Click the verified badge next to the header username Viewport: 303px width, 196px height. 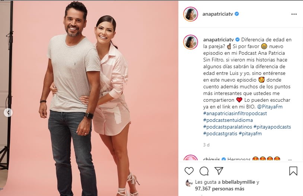pos(237,14)
